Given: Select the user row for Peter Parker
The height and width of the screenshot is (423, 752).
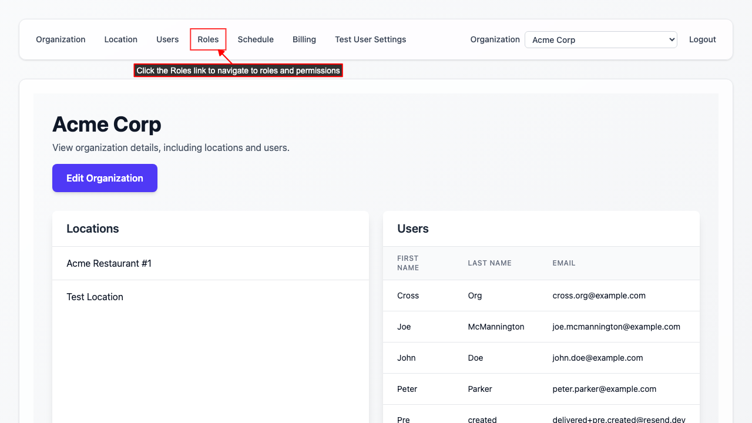Looking at the screenshot, I should coord(480,388).
